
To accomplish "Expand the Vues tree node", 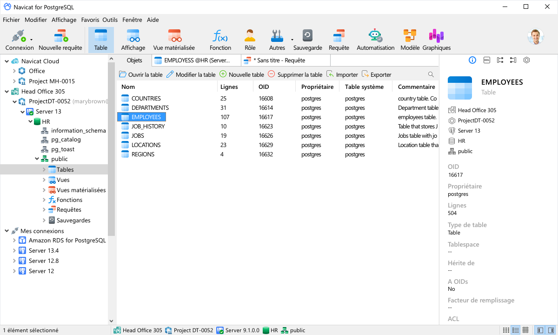I will [x=44, y=180].
